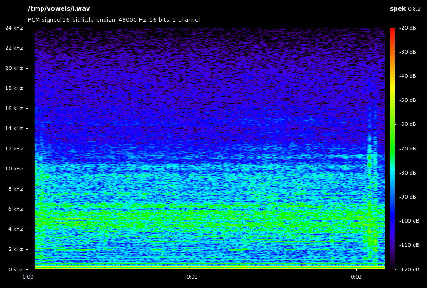This screenshot has width=427, height=288.
Task: Click the 18 kHz frequency axis label
Action: (14, 88)
